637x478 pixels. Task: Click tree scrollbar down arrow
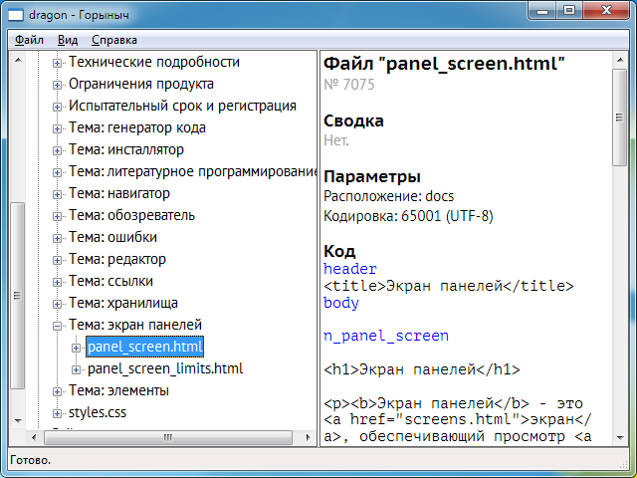[x=18, y=421]
